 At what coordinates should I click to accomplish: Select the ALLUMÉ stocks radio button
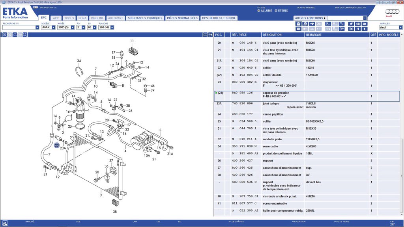point(259,11)
